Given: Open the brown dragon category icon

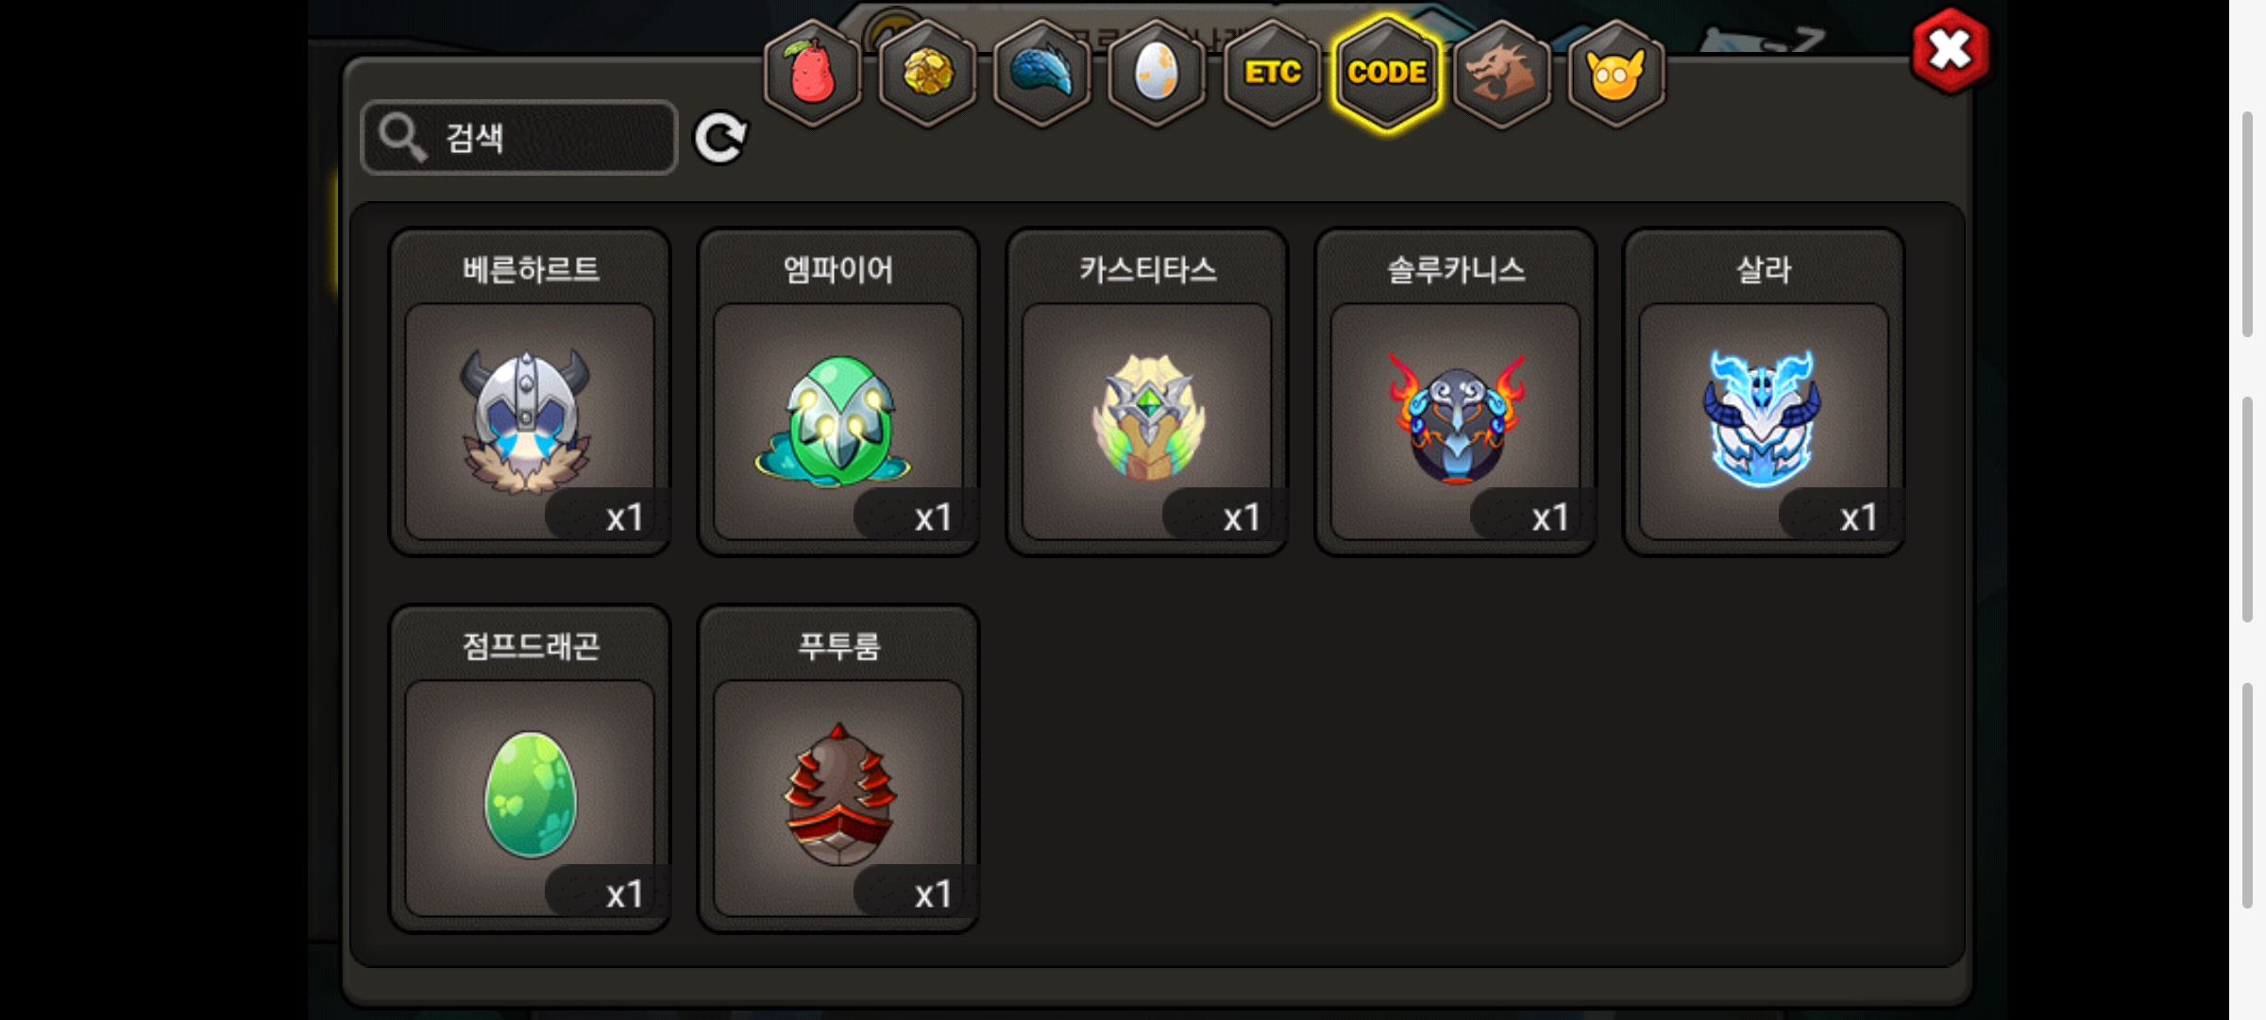Looking at the screenshot, I should click(x=1501, y=74).
